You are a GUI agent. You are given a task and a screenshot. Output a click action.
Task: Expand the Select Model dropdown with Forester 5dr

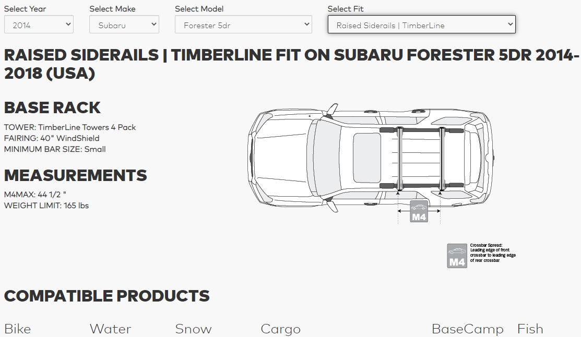click(243, 25)
